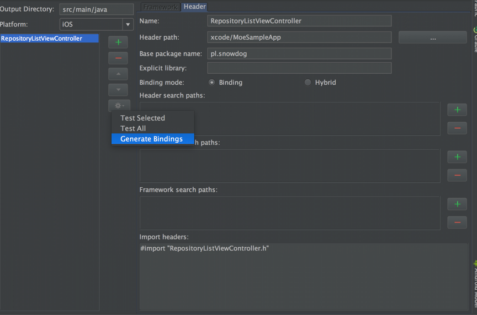Edit the Name field

click(299, 21)
